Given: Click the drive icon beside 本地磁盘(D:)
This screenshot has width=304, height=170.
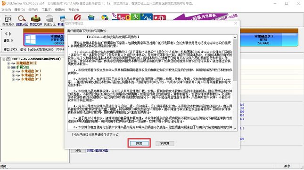Looking at the screenshot, I should [18, 71].
